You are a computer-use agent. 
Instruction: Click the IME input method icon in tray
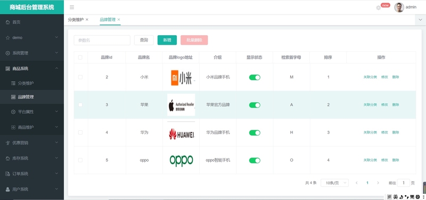[389, 197]
